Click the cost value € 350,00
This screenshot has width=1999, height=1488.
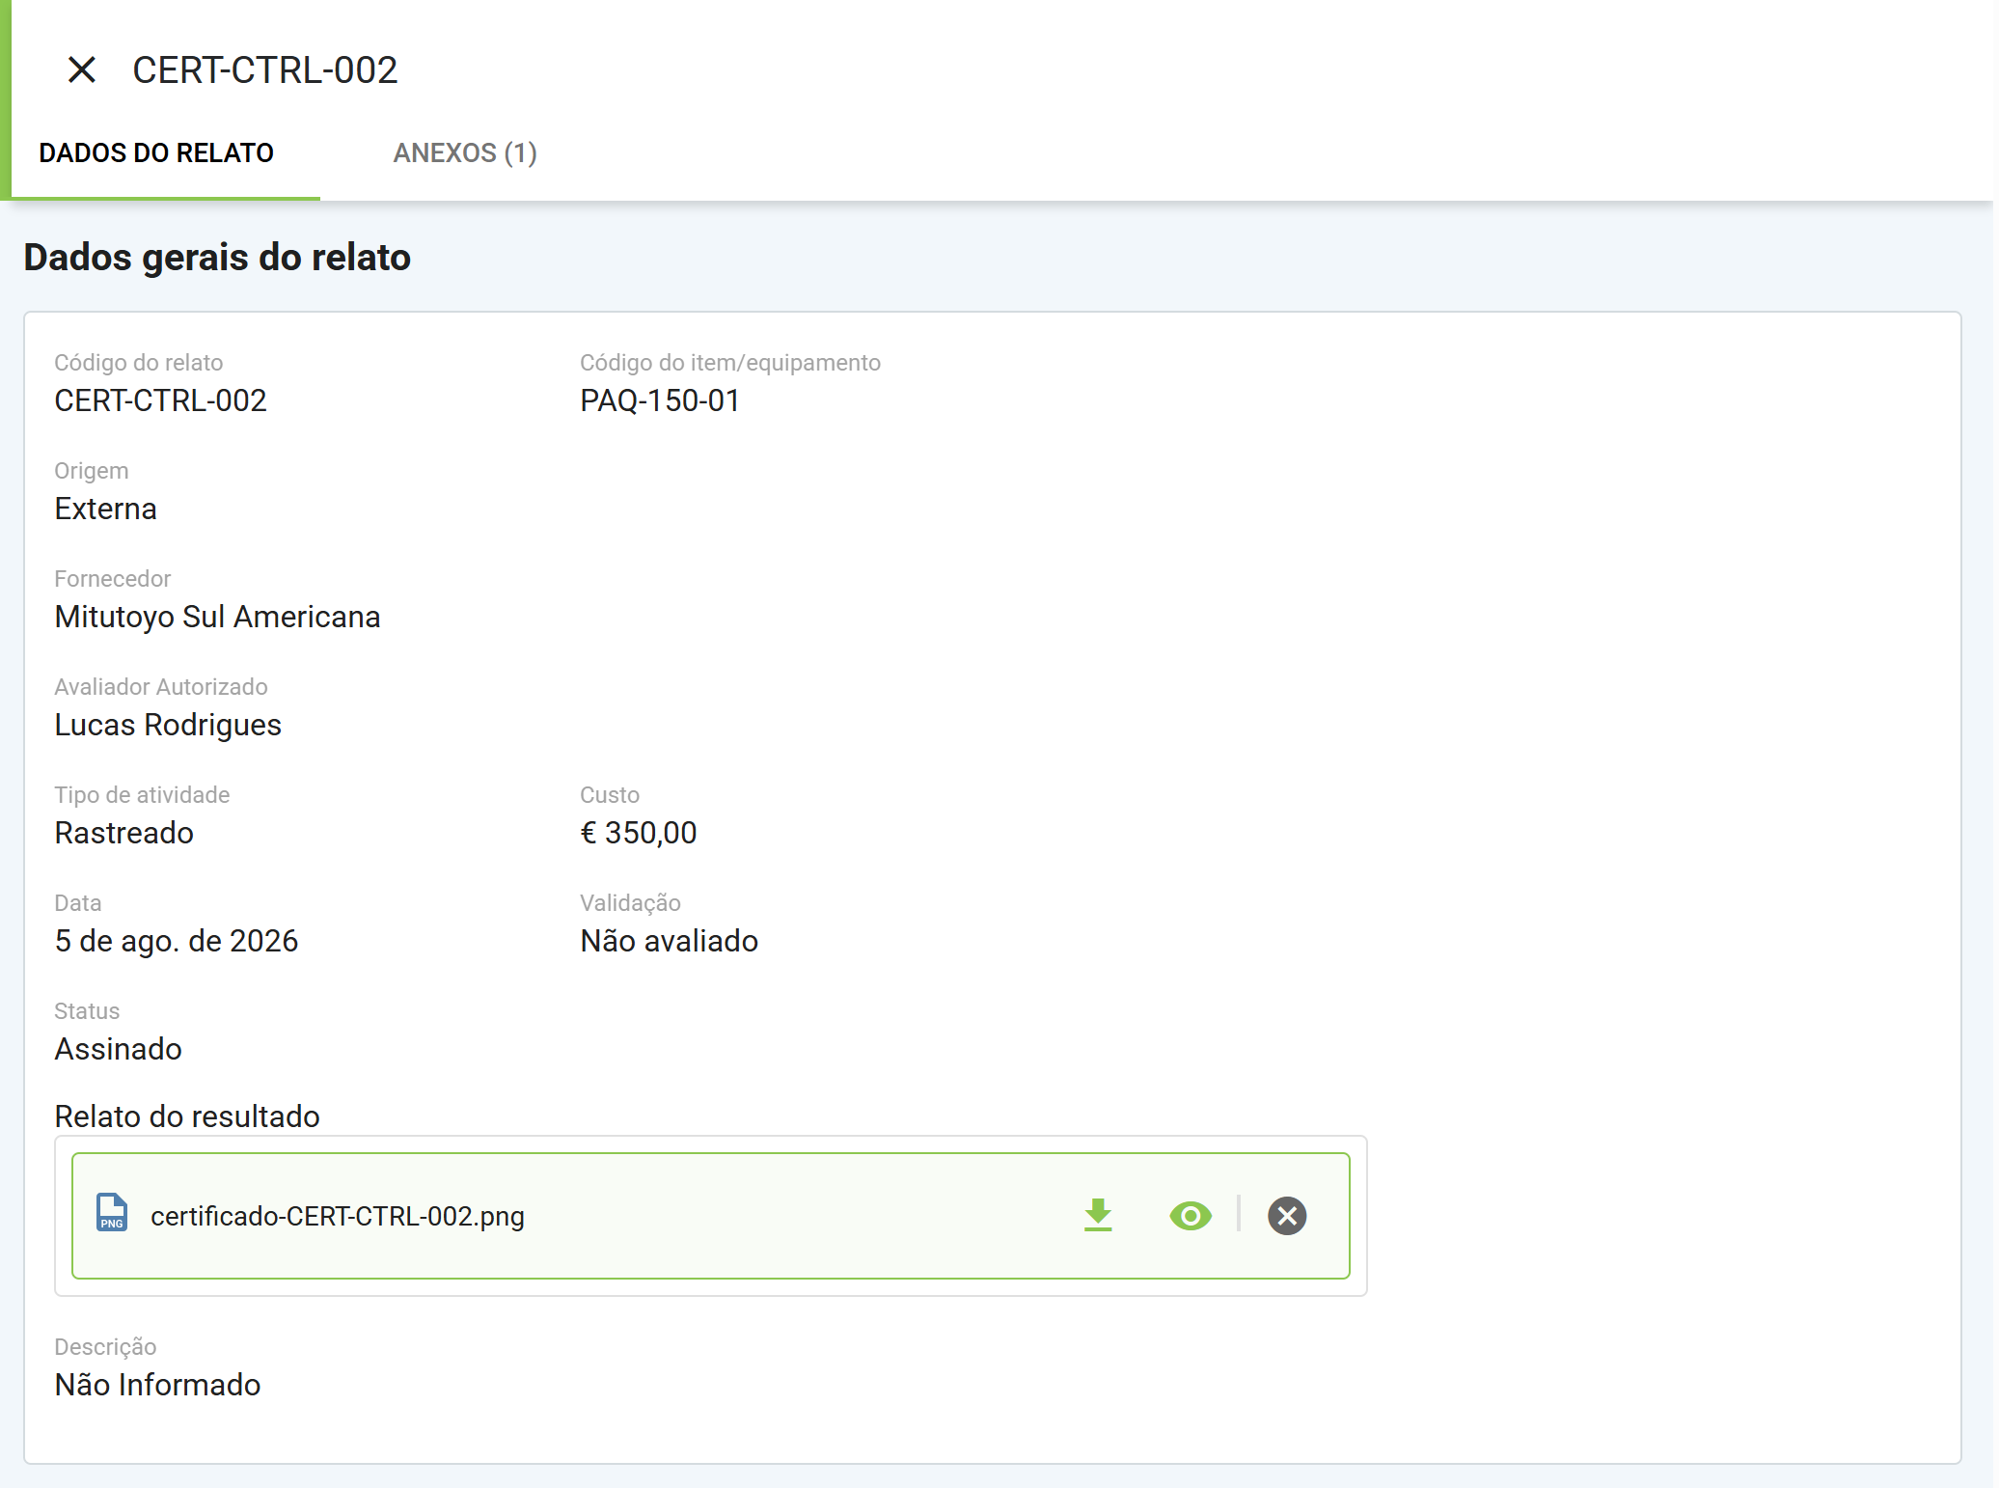click(x=639, y=833)
